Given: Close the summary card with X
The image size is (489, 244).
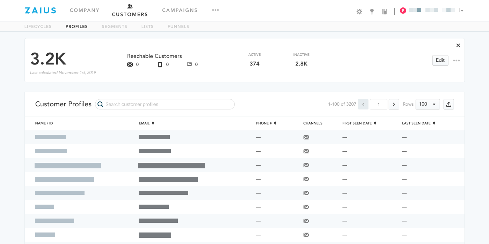Looking at the screenshot, I should pyautogui.click(x=458, y=45).
